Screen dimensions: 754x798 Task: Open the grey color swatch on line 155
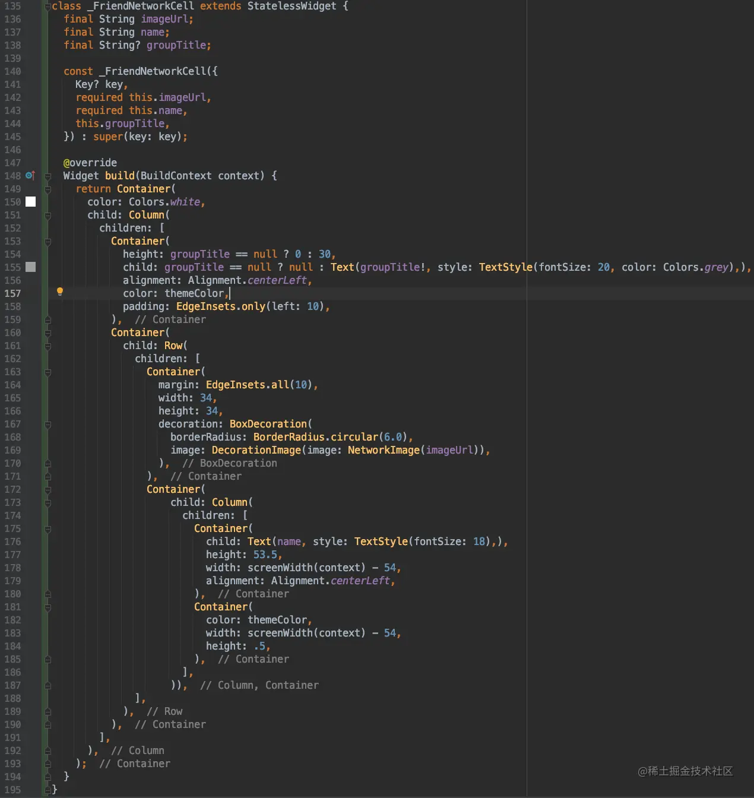31,267
